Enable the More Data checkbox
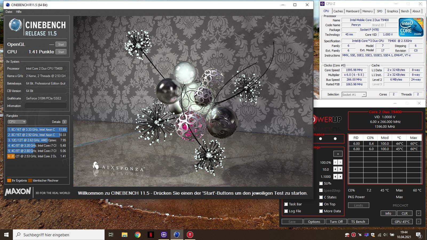The height and width of the screenshot is (240, 427). [321, 211]
